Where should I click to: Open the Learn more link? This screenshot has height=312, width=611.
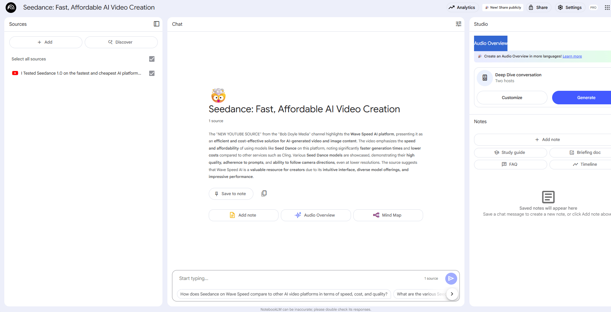(572, 56)
